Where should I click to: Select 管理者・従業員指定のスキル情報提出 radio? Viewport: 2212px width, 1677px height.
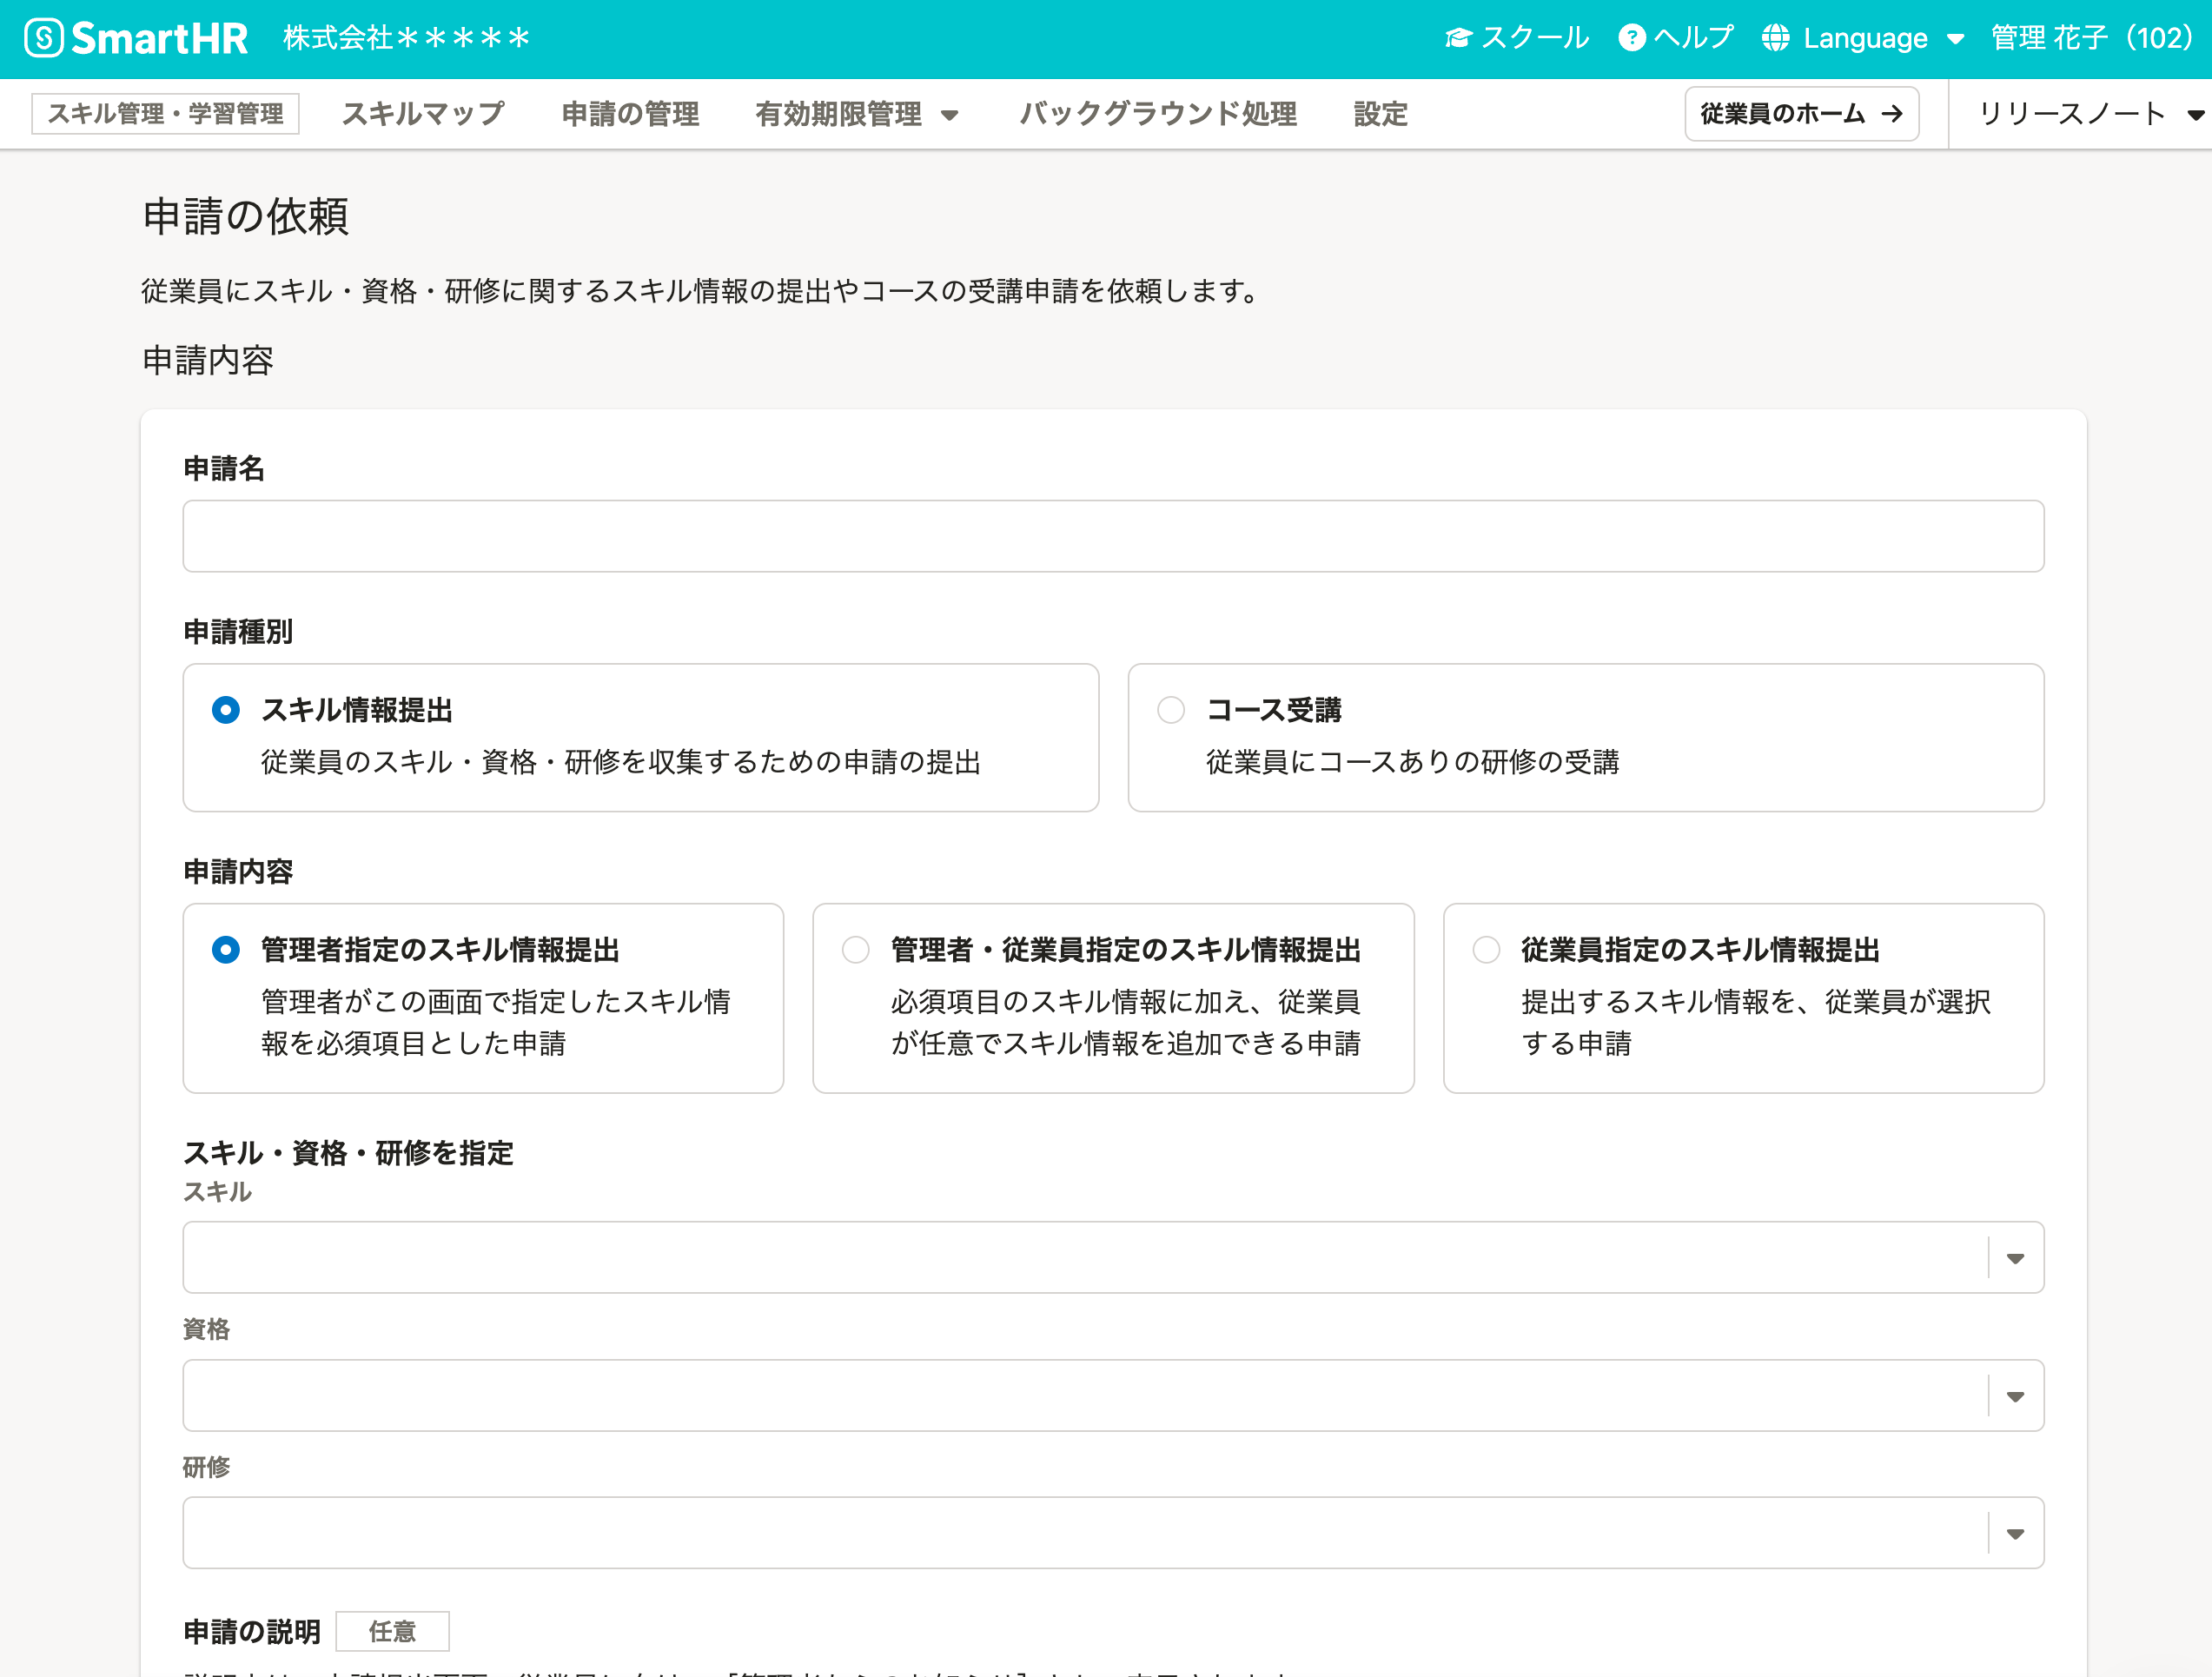[x=855, y=950]
